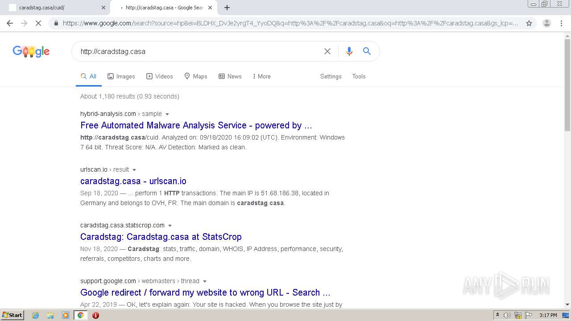Viewport: 571px width, 321px height.
Task: Expand the hybrid-analysis.com result dropdown arrow
Action: click(167, 114)
